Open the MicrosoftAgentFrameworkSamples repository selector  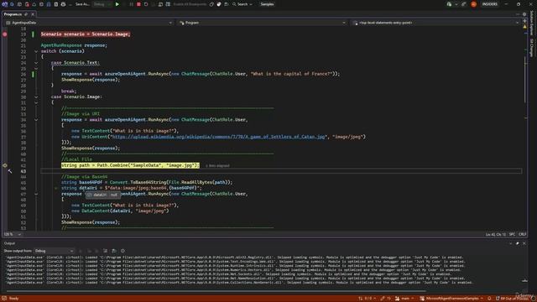(x=452, y=299)
